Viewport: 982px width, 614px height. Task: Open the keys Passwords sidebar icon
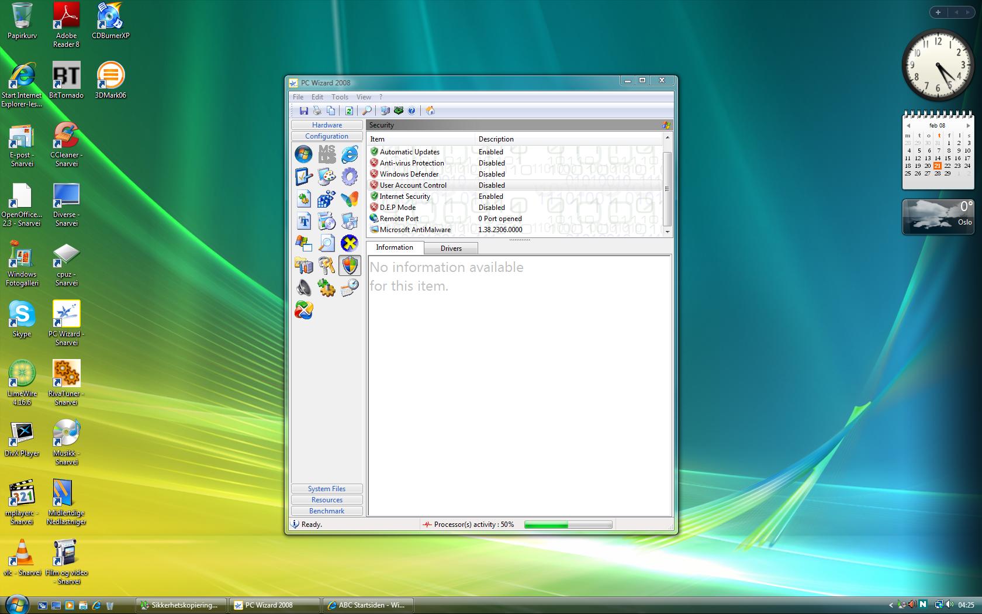(x=327, y=266)
